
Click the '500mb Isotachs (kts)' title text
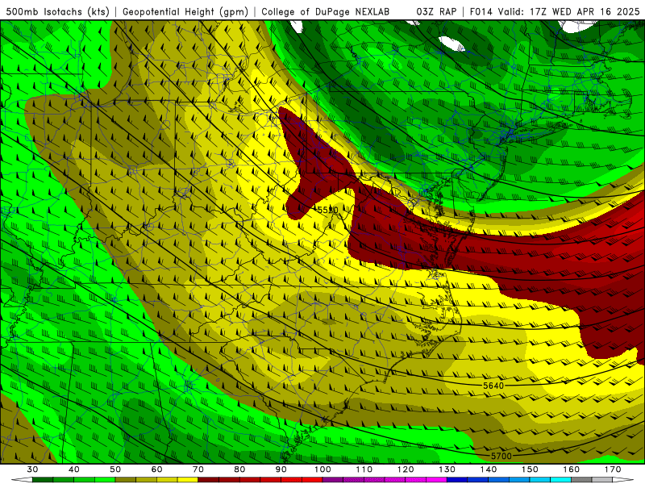(x=57, y=11)
